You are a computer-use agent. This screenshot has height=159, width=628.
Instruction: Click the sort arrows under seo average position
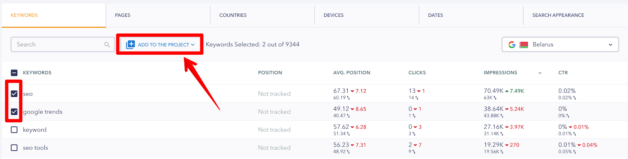[x=348, y=98]
